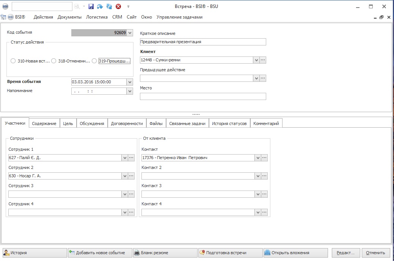The image size is (394, 261).
Task: Expand the Время события date dropdown
Action: [130, 82]
